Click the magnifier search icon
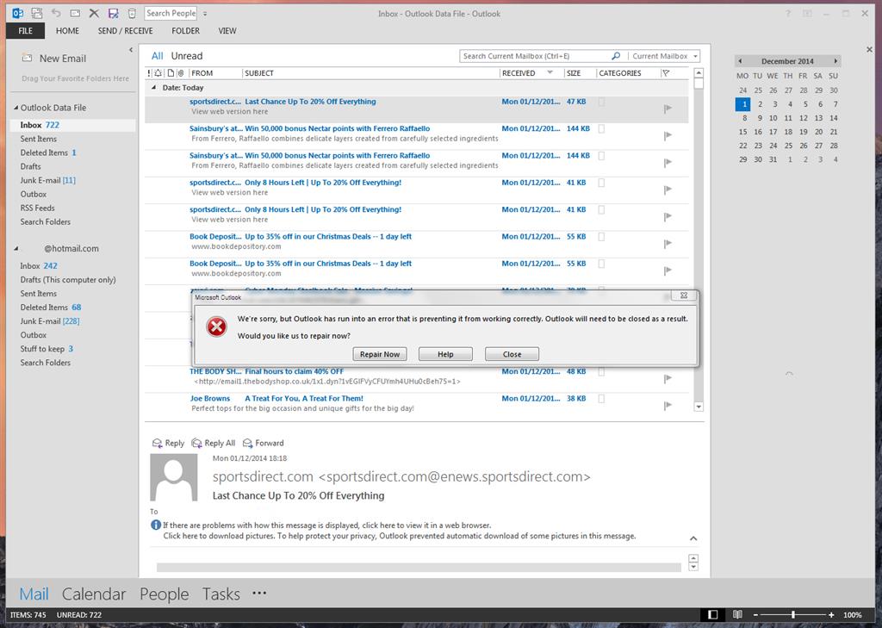Screen dimensions: 882x628 pyautogui.click(x=616, y=56)
